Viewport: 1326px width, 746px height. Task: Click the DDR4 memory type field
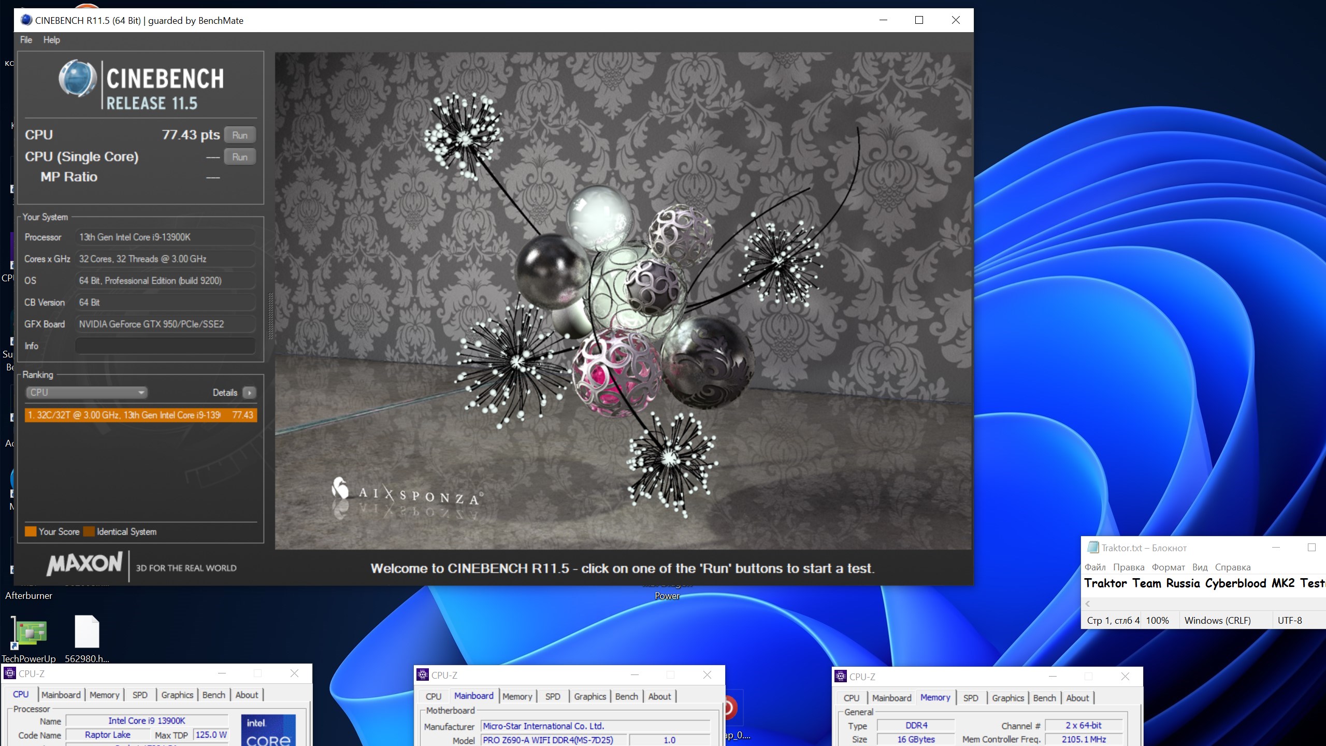916,726
